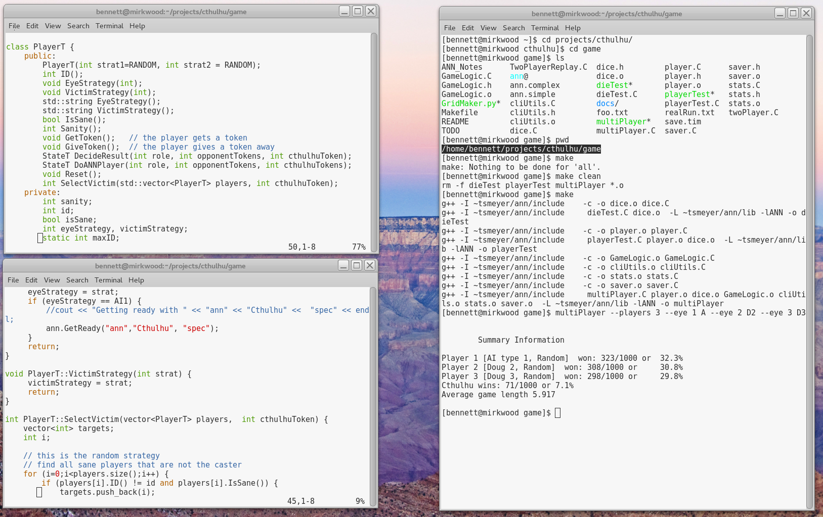The image size is (823, 517).
Task: Open Search menu in the top-left terminal
Action: point(78,26)
